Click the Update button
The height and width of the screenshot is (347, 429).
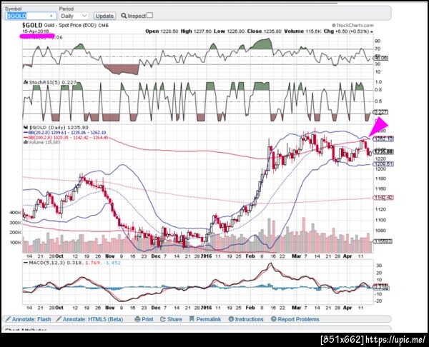[104, 16]
